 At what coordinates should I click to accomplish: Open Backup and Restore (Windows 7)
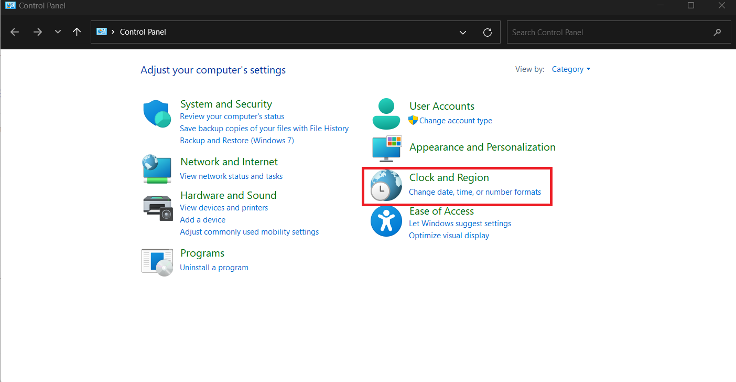(x=237, y=141)
